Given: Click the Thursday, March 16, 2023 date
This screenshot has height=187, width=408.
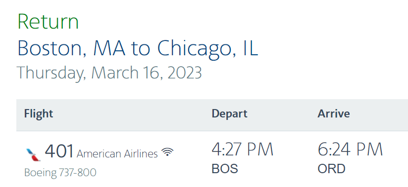Looking at the screenshot, I should point(109,73).
